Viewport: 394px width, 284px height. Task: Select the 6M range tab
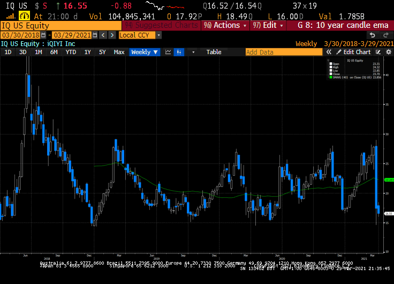(x=54, y=52)
